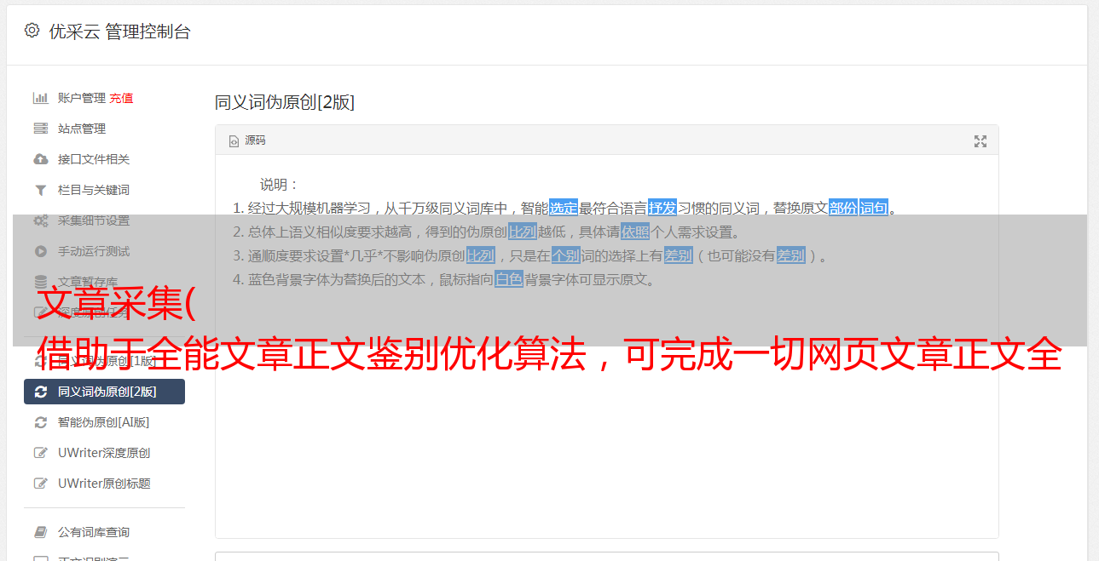Toggle 源码 source view in the editor

point(247,140)
